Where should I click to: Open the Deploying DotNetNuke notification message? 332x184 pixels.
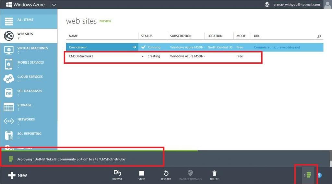(x=71, y=159)
